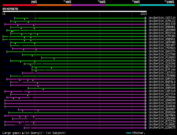Click the green alignment bar for UniRef100_P19683

93,58
